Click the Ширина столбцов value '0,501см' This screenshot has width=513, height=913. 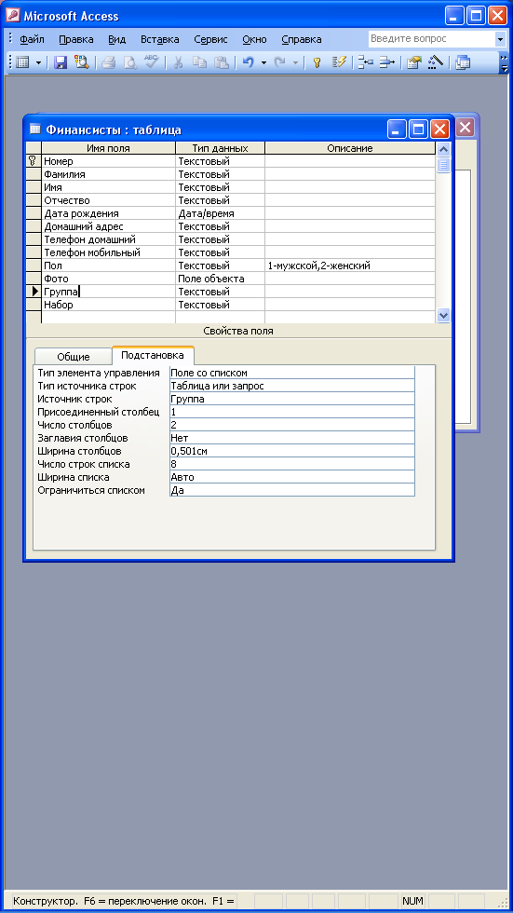tap(292, 451)
